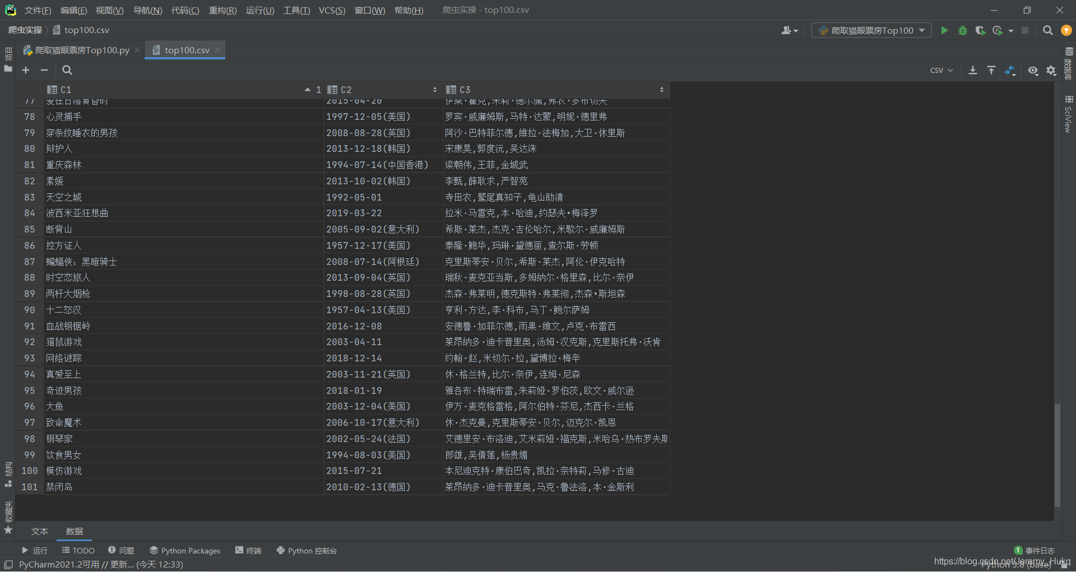1076x572 pixels.
Task: Open data view settings gear
Action: coord(1051,71)
